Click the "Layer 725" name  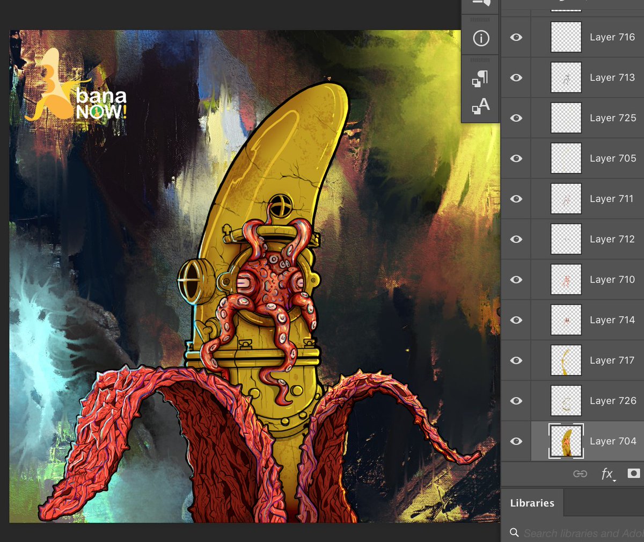613,118
